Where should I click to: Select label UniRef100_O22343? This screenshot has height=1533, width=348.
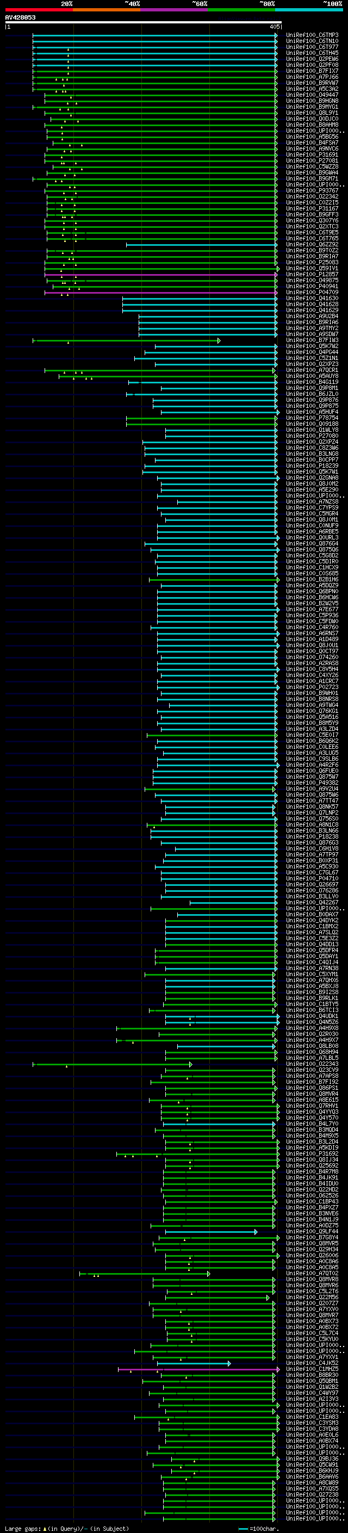point(312,1064)
